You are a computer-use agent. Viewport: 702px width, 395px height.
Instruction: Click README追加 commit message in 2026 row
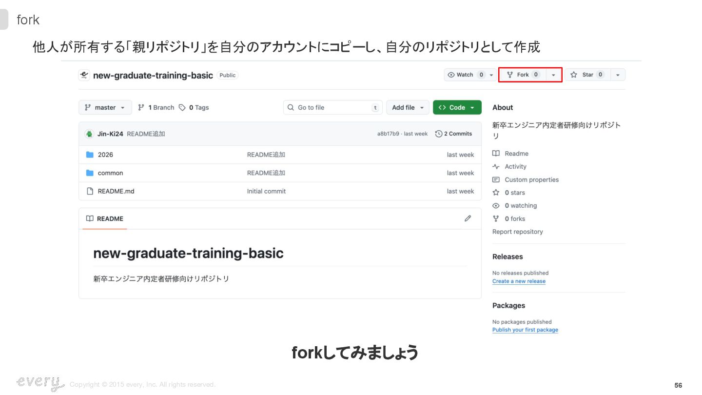tap(266, 155)
